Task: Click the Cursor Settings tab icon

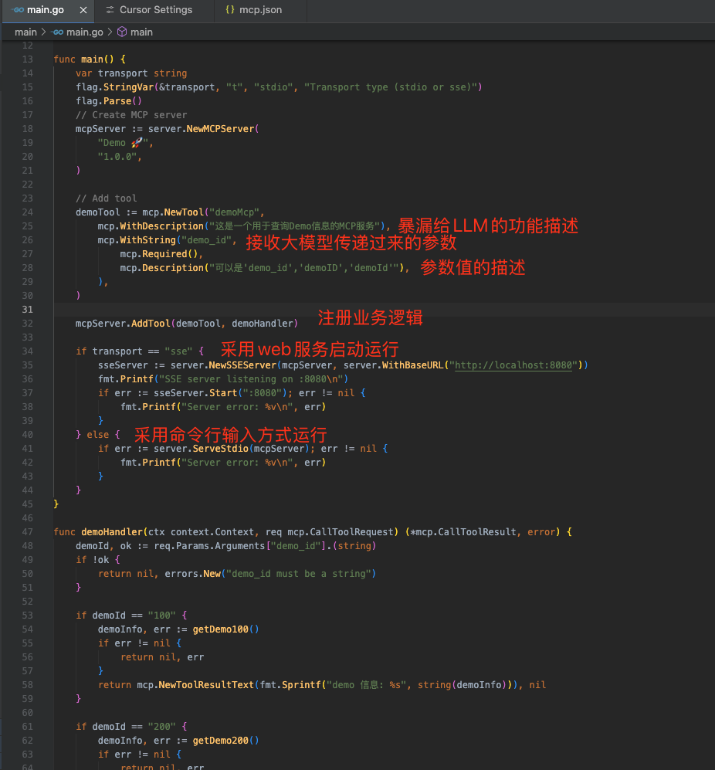Action: click(x=110, y=10)
